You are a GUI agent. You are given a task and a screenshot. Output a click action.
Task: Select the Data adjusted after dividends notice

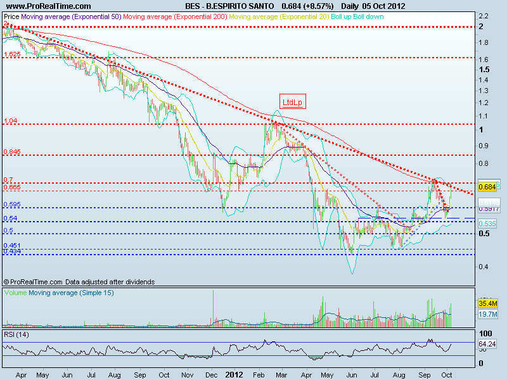tap(110, 282)
